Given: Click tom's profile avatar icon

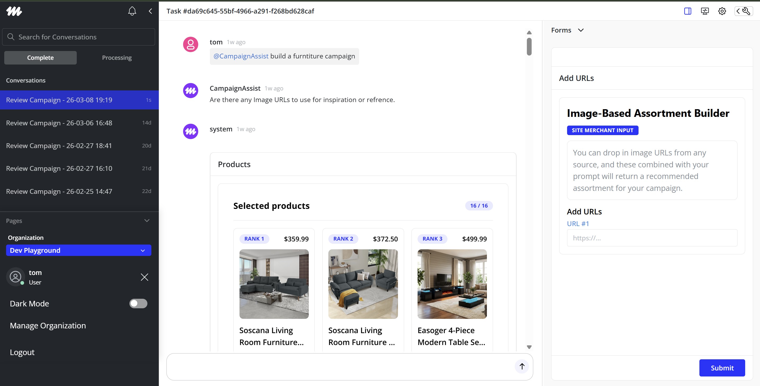Looking at the screenshot, I should point(15,277).
